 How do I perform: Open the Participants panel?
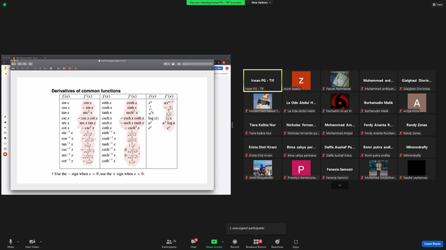tap(169, 243)
